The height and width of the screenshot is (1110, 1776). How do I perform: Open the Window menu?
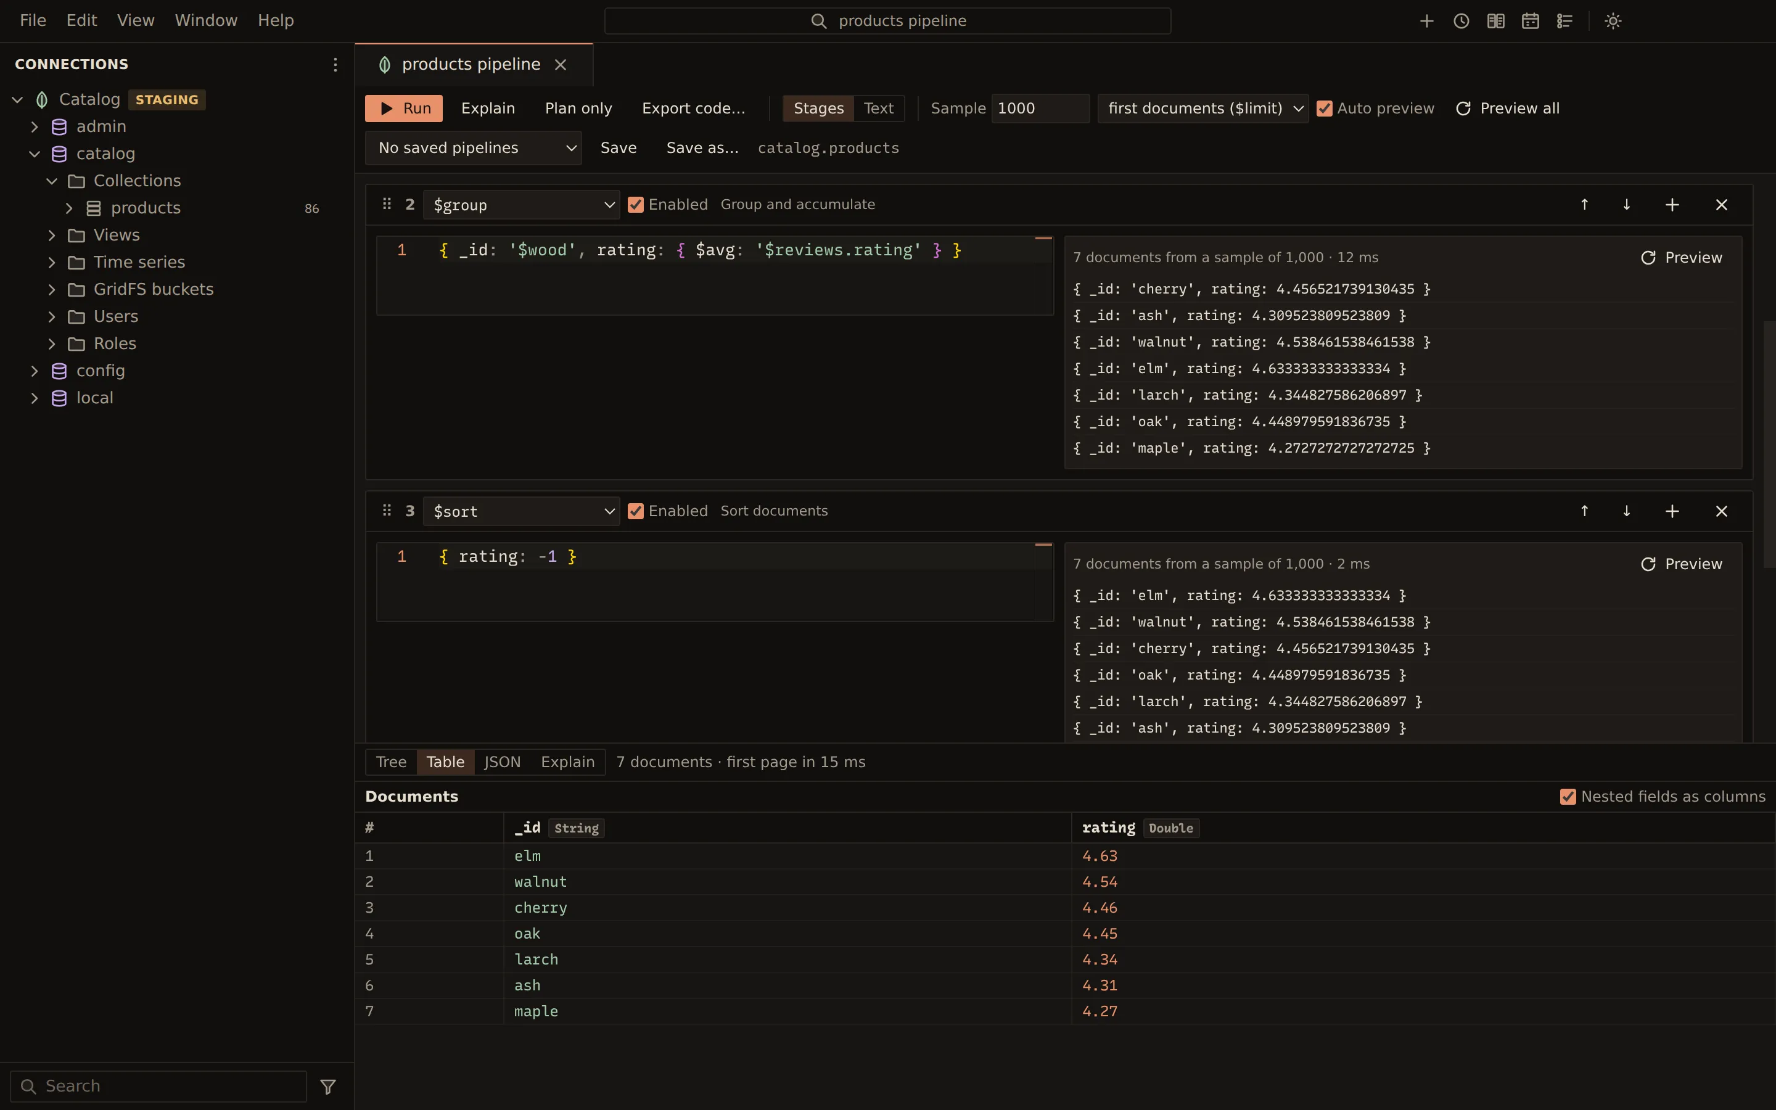[x=206, y=20]
